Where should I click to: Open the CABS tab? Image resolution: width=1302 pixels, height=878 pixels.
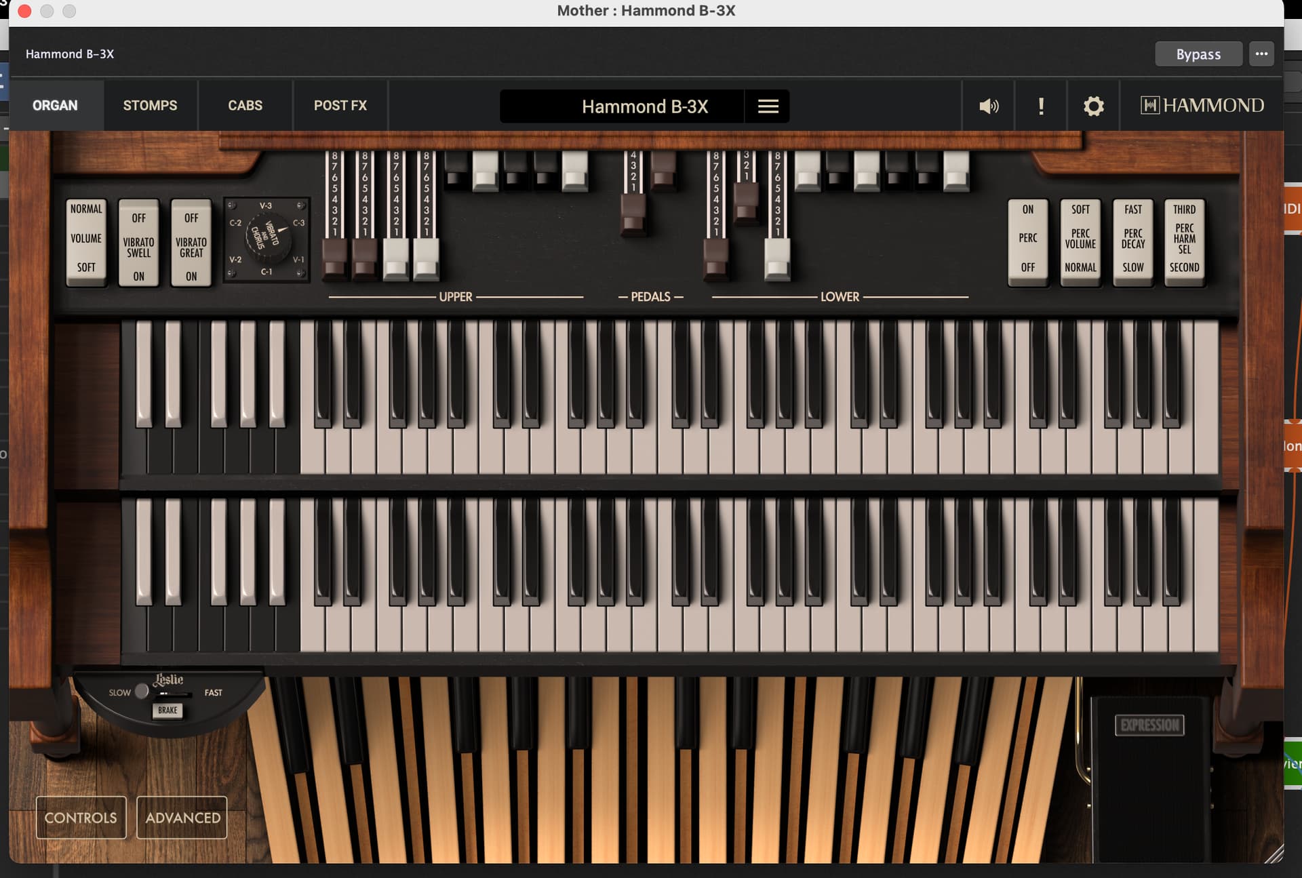245,105
